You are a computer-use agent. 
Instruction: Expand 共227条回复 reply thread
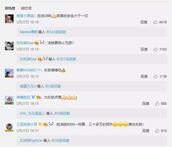click(66, 59)
